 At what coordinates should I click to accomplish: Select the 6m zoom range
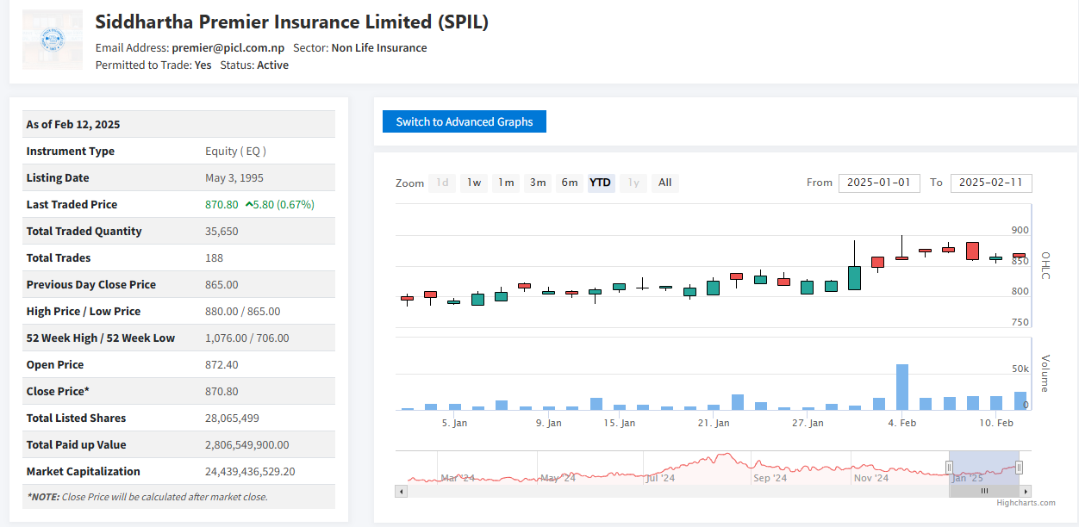[570, 183]
